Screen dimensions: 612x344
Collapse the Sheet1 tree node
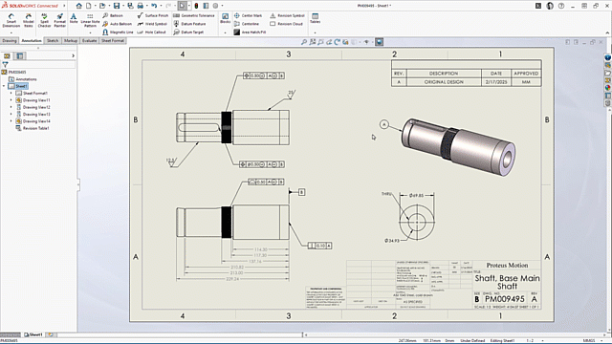[4, 86]
